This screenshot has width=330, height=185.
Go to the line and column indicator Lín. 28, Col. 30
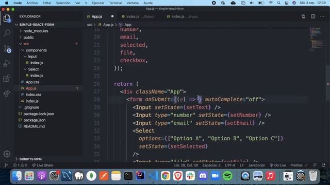tap(186, 165)
